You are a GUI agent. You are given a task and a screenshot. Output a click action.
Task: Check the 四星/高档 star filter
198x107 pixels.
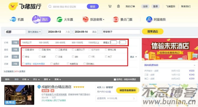point(40,50)
